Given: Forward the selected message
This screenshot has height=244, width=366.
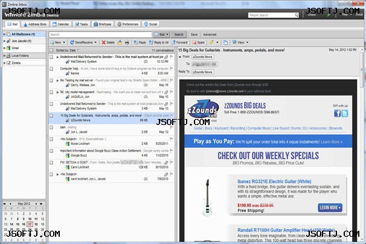Looking at the screenshot, I should click(x=179, y=42).
